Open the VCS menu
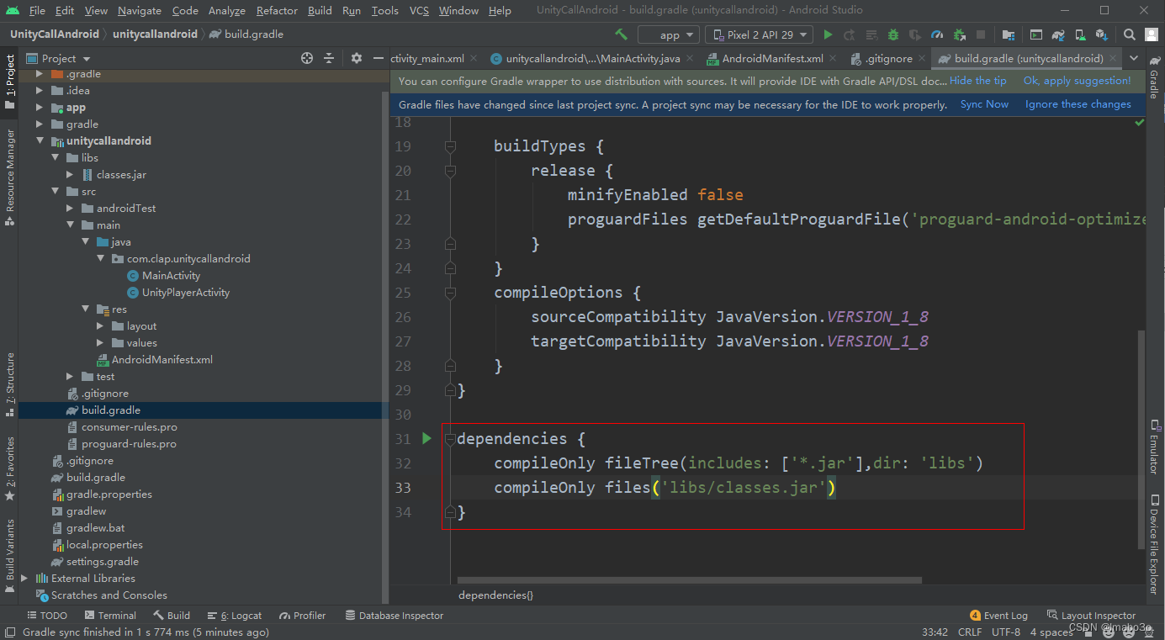This screenshot has height=640, width=1165. click(x=419, y=11)
